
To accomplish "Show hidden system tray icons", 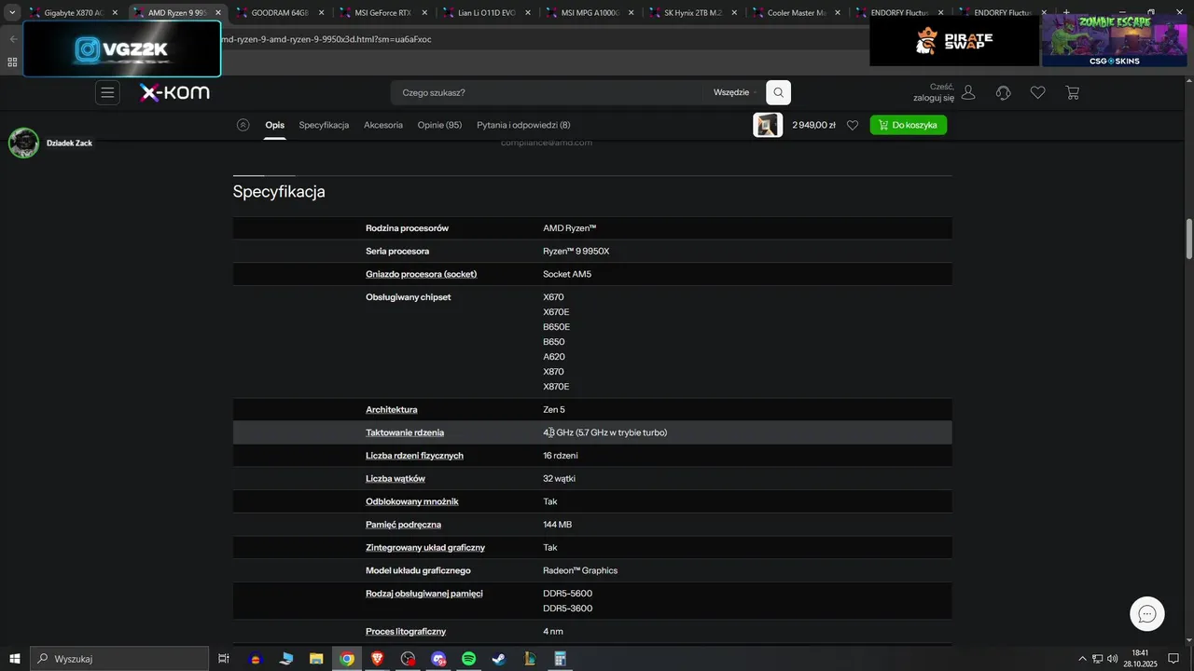I will 1082,659.
